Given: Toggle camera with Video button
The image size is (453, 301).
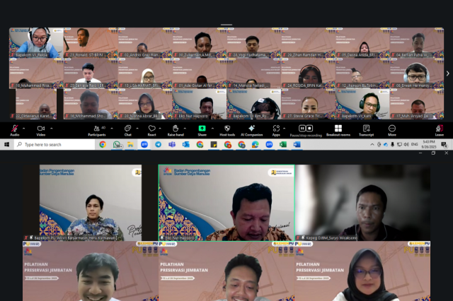Looking at the screenshot, I should pyautogui.click(x=40, y=129).
